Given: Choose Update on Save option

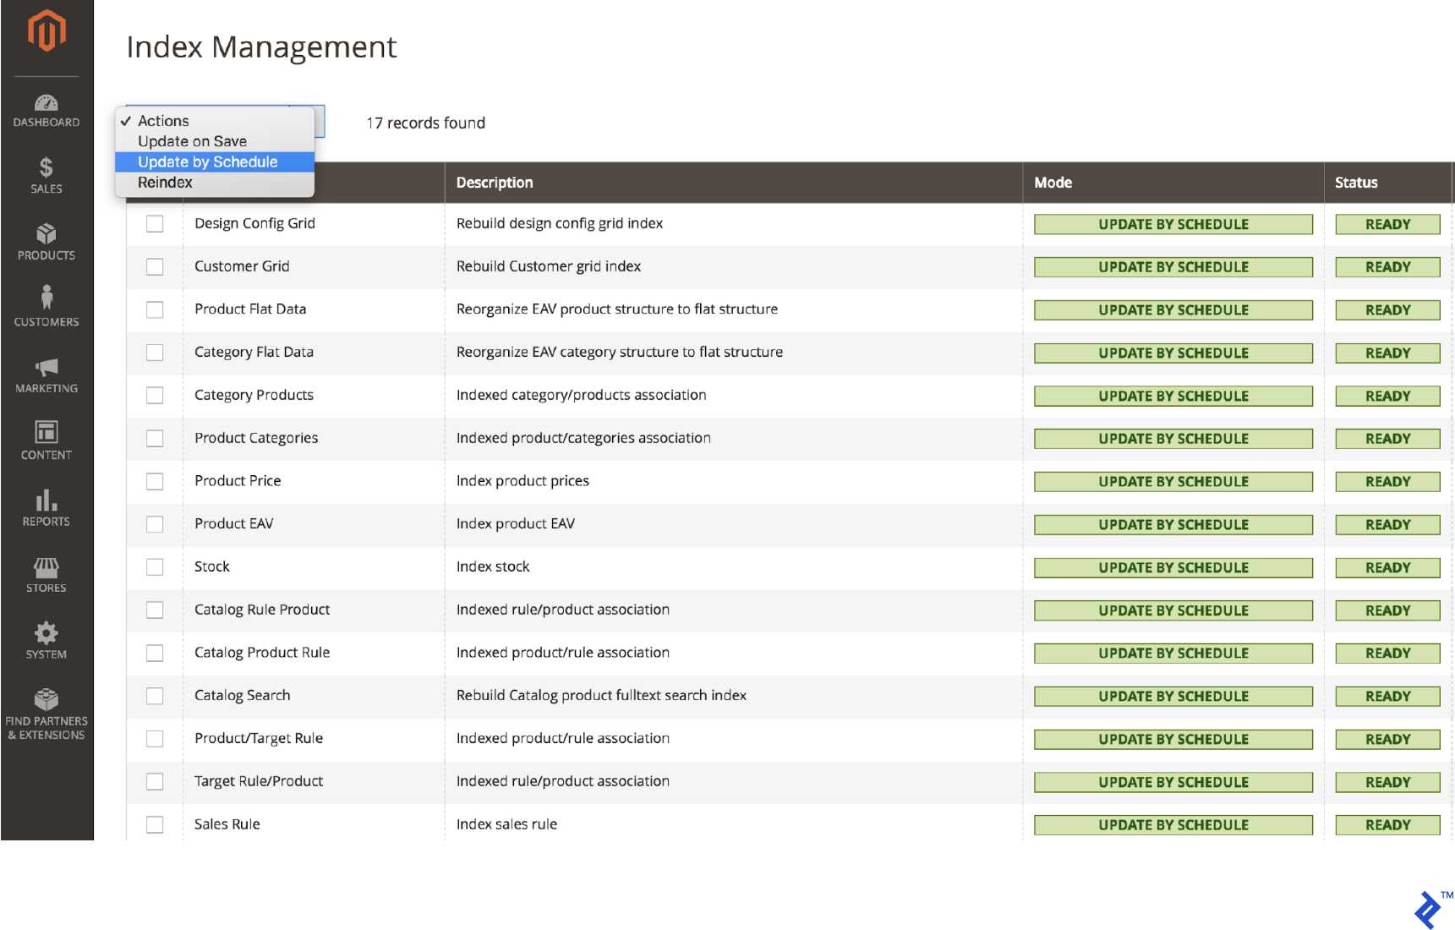Looking at the screenshot, I should pos(193,141).
